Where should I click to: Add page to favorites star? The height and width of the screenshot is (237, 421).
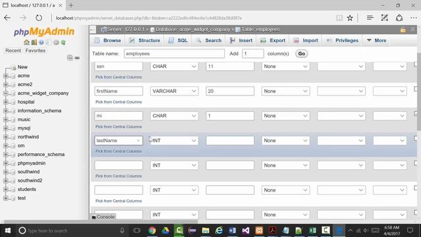[349, 18]
